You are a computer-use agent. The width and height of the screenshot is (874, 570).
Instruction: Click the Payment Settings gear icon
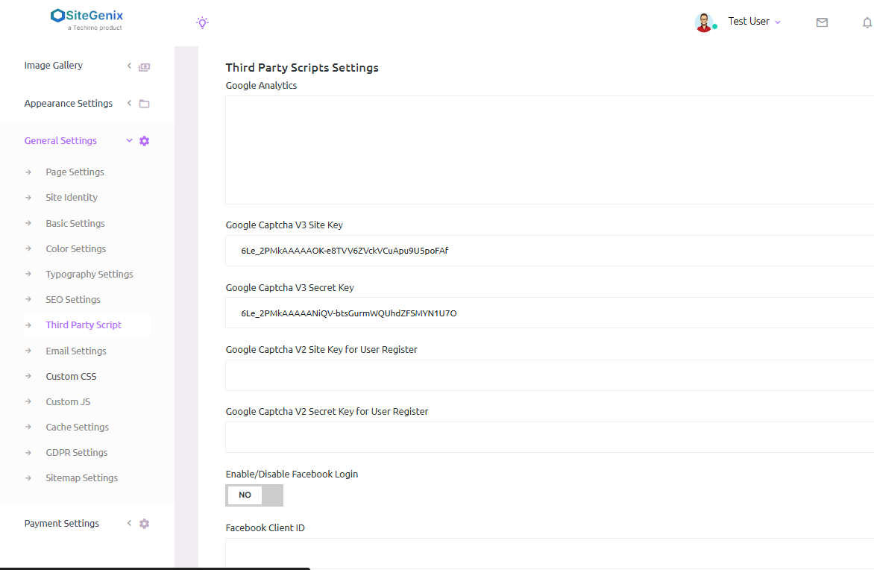pos(145,524)
